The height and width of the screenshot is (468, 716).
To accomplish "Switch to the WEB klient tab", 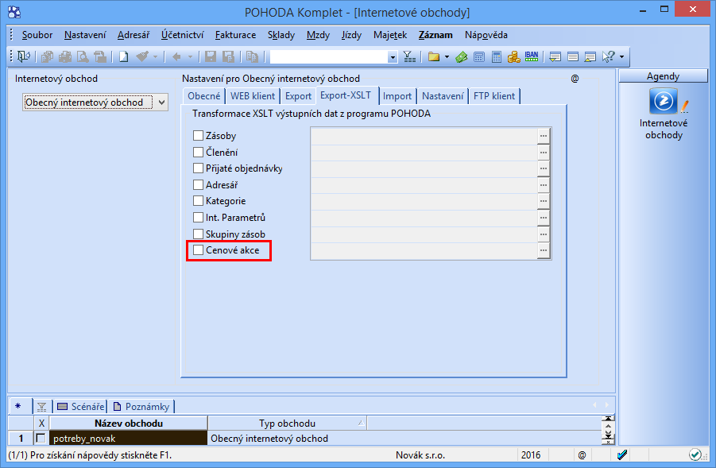I will (253, 96).
